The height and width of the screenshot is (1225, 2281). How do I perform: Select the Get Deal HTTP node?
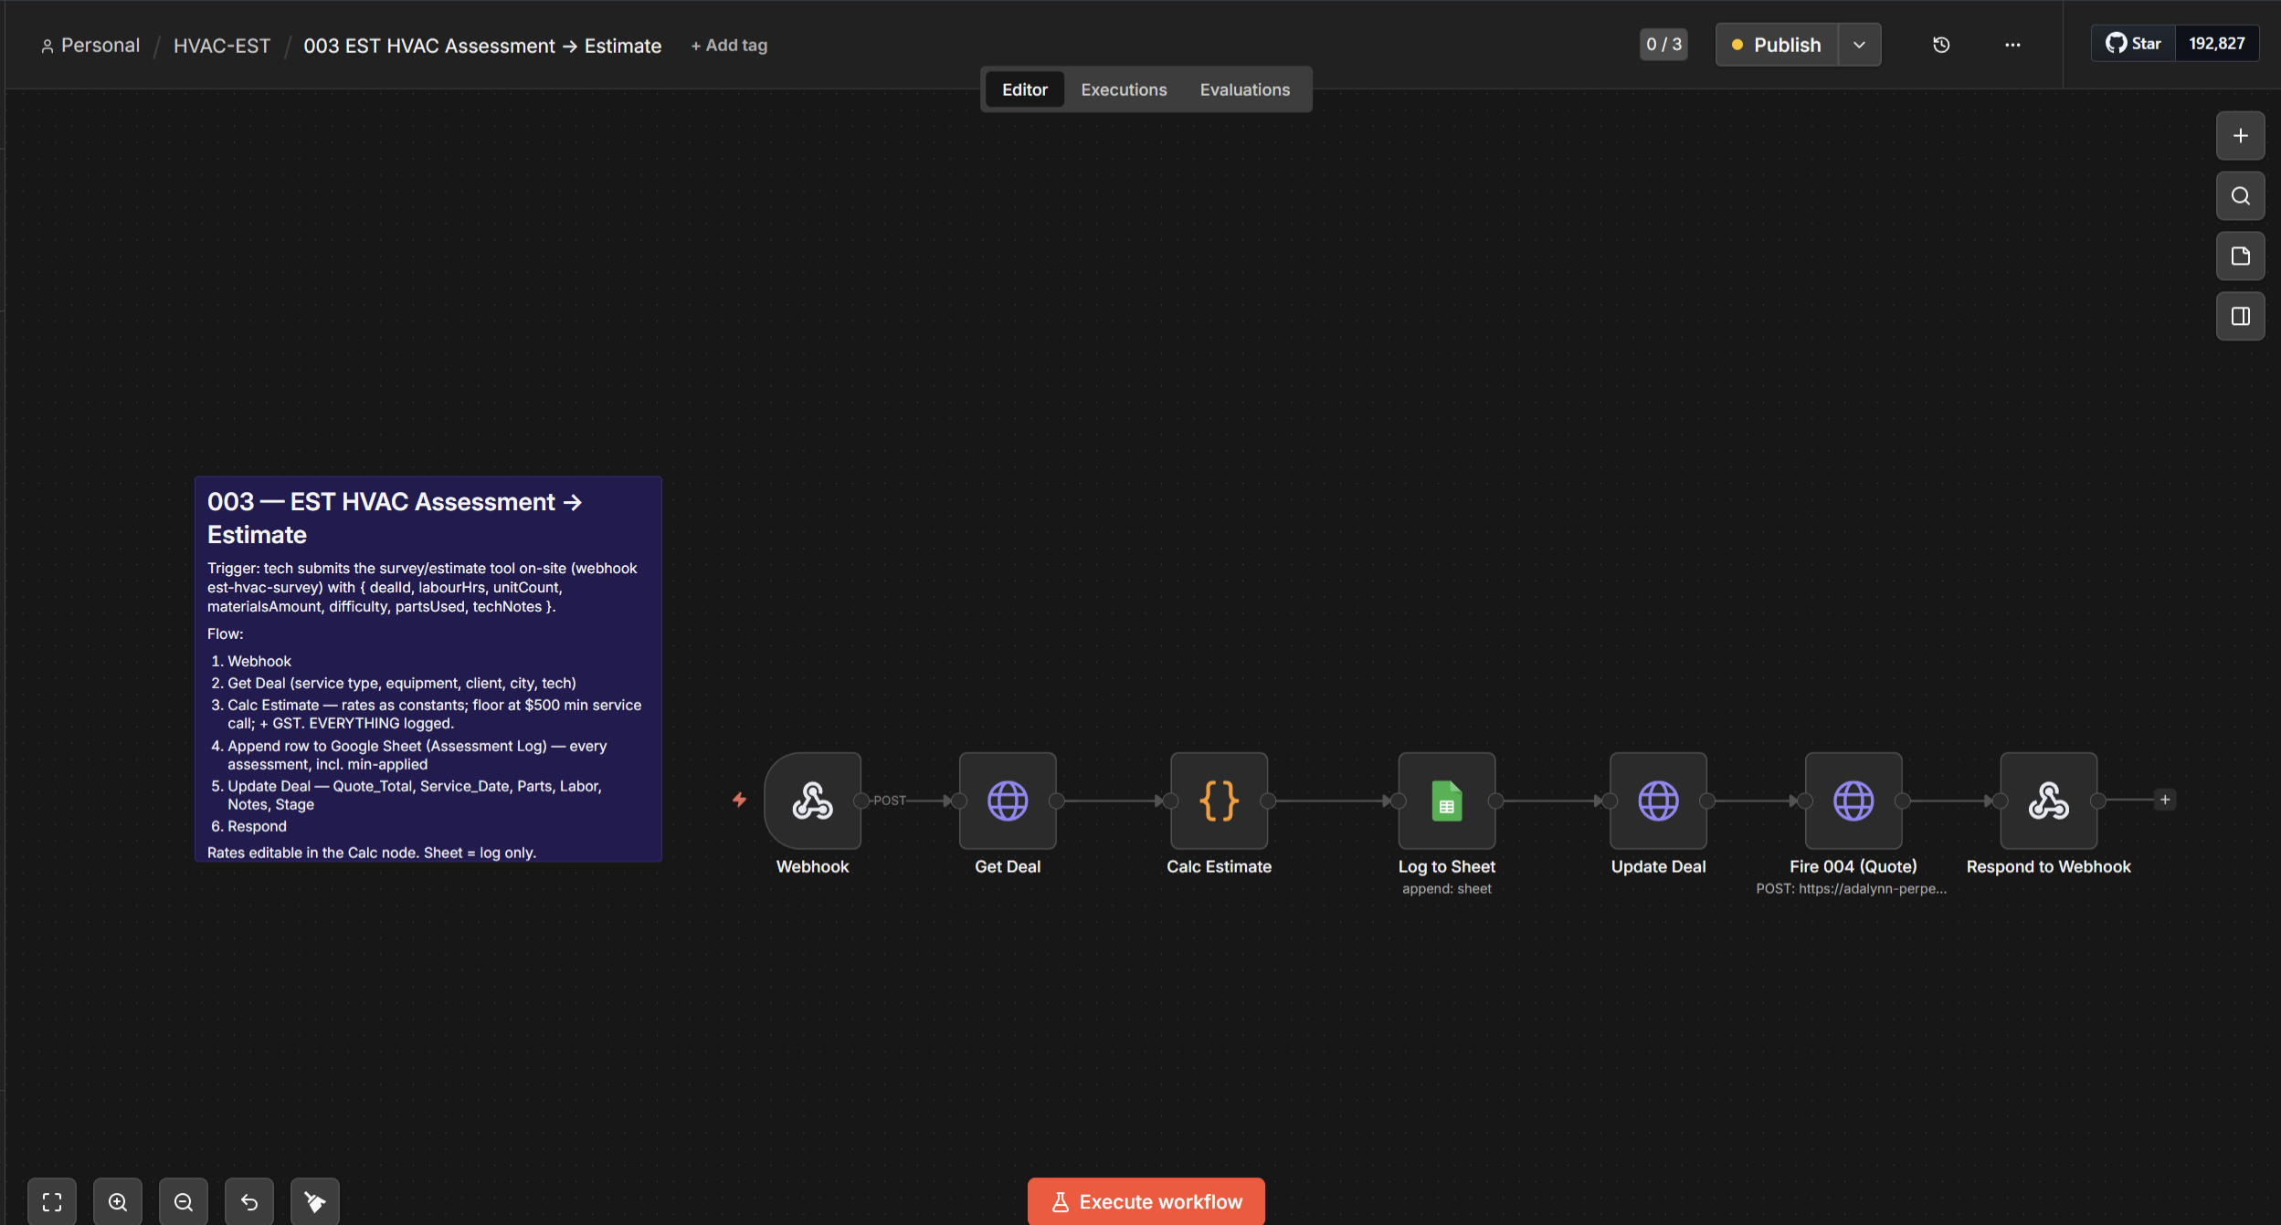1008,801
